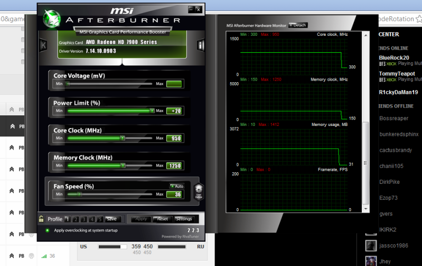Screen dimensions: 422x266
Task: Click the User Define fan gear icon
Action: click(199, 190)
